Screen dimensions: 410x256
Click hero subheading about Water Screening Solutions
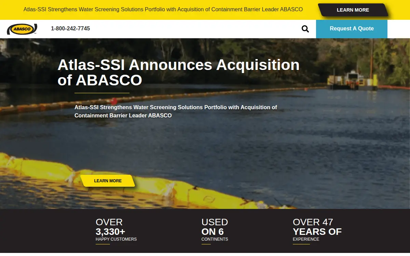click(x=176, y=111)
